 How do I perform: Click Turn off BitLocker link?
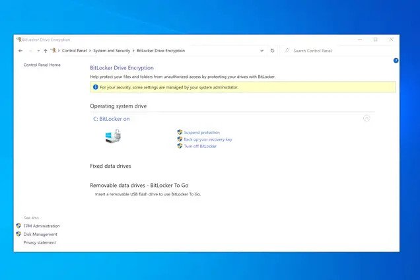click(200, 146)
